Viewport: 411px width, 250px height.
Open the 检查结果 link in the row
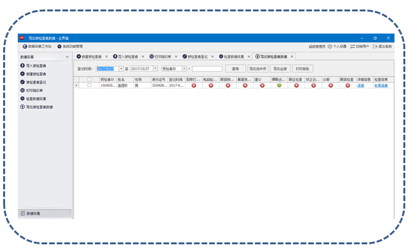381,85
